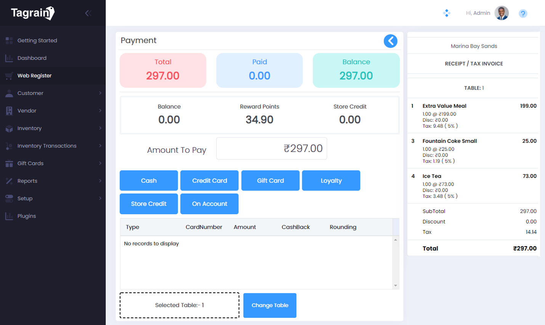Click inside the Amount To Pay field
This screenshot has height=325, width=545.
point(271,148)
